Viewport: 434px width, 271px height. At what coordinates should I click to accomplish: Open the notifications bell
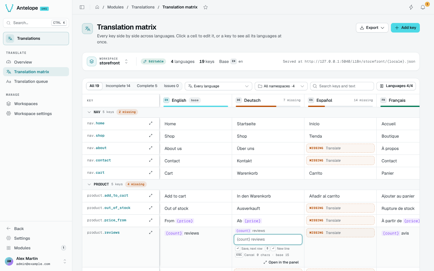[x=423, y=7]
